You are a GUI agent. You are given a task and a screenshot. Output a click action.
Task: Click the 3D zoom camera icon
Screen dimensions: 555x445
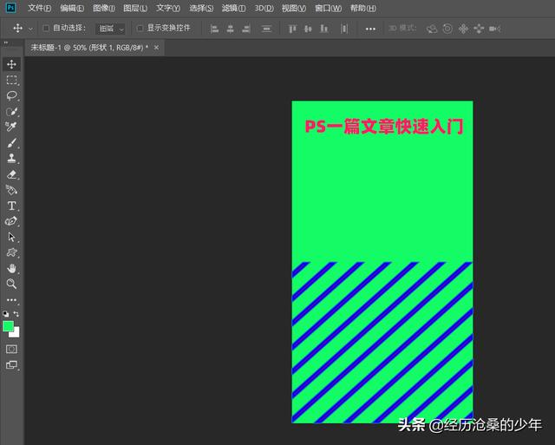coord(494,29)
